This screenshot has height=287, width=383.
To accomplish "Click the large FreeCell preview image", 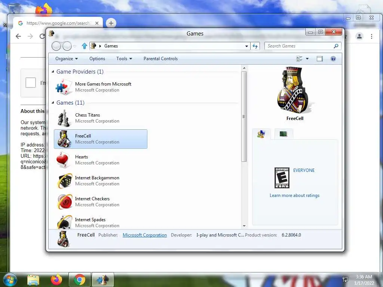I will 295,90.
